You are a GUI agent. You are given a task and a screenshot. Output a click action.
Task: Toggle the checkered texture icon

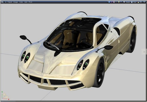[x=114, y=2]
